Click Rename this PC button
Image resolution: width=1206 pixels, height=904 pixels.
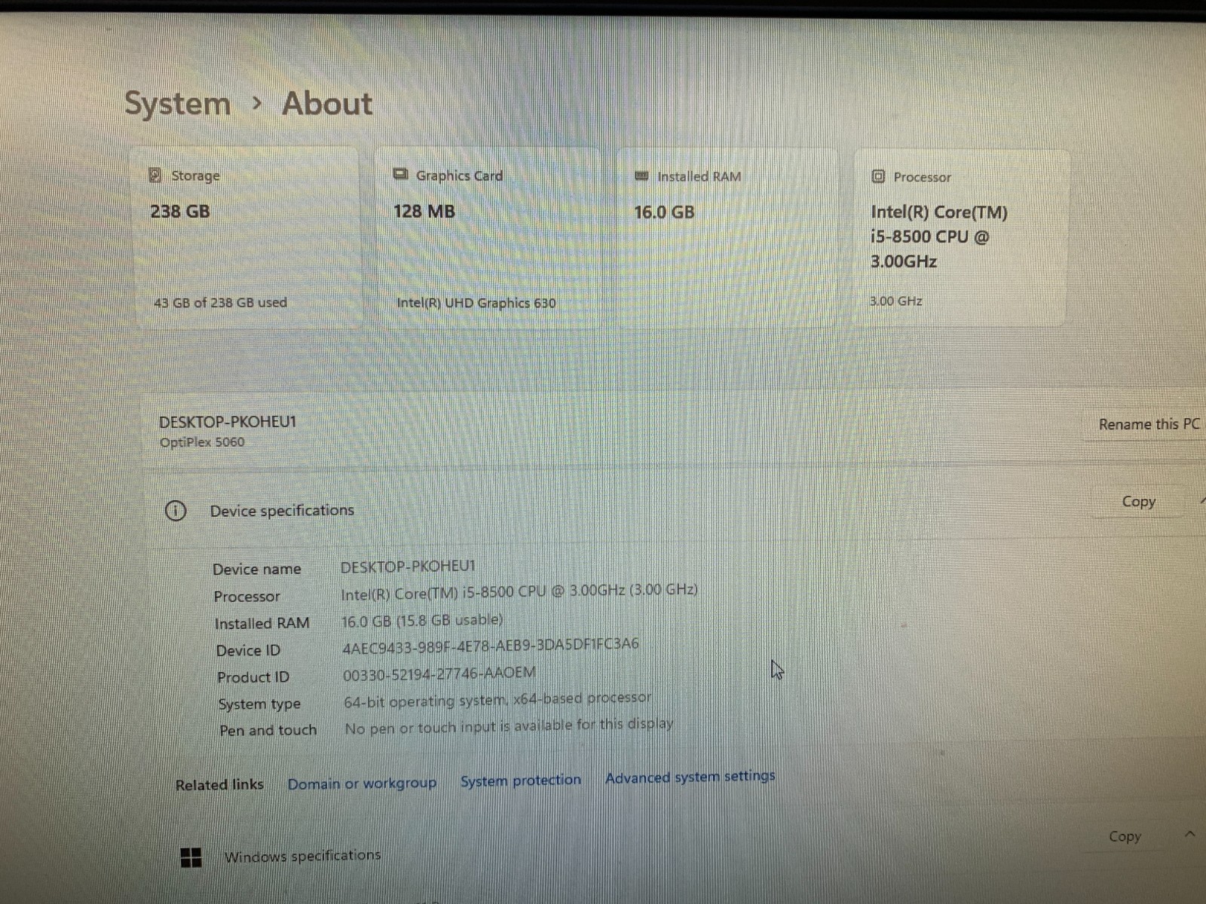tap(1149, 424)
